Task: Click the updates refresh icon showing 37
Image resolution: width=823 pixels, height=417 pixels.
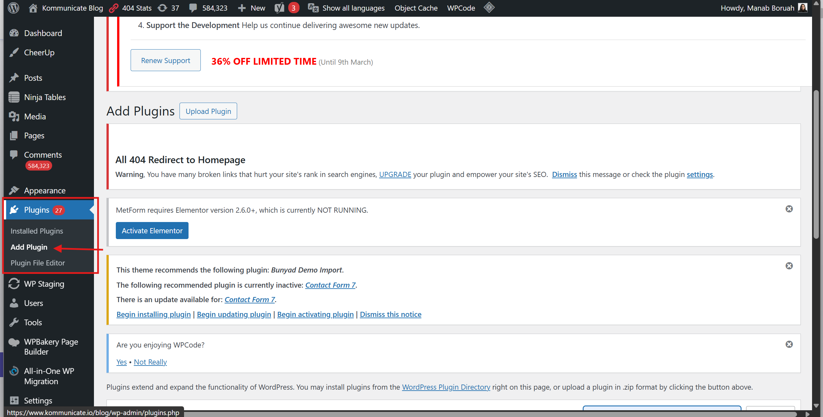Action: [162, 8]
